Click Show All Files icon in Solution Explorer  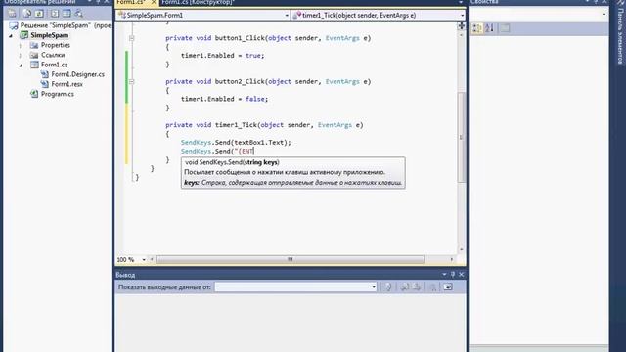(27, 14)
